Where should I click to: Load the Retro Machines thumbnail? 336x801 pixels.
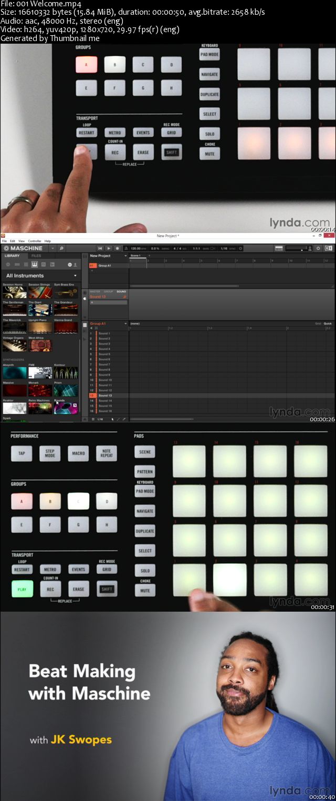[x=40, y=408]
